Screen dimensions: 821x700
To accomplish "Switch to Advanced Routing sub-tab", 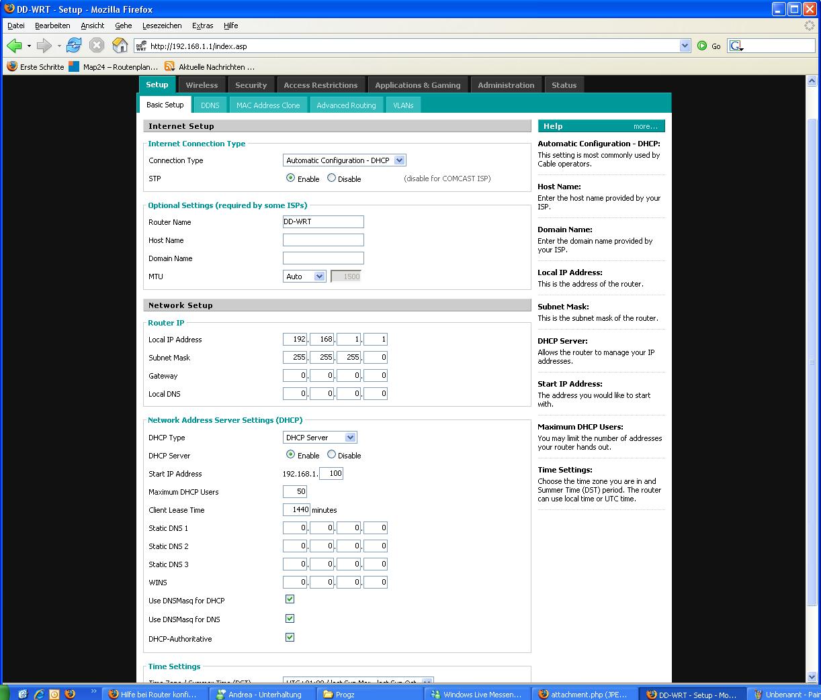I will point(346,105).
